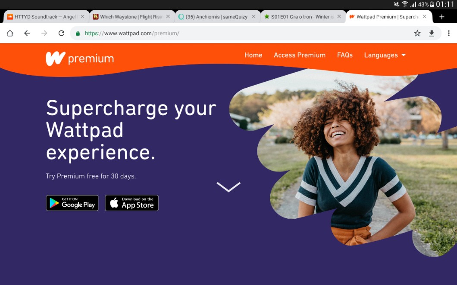
Task: Open a new tab with the plus icon
Action: [x=442, y=17]
